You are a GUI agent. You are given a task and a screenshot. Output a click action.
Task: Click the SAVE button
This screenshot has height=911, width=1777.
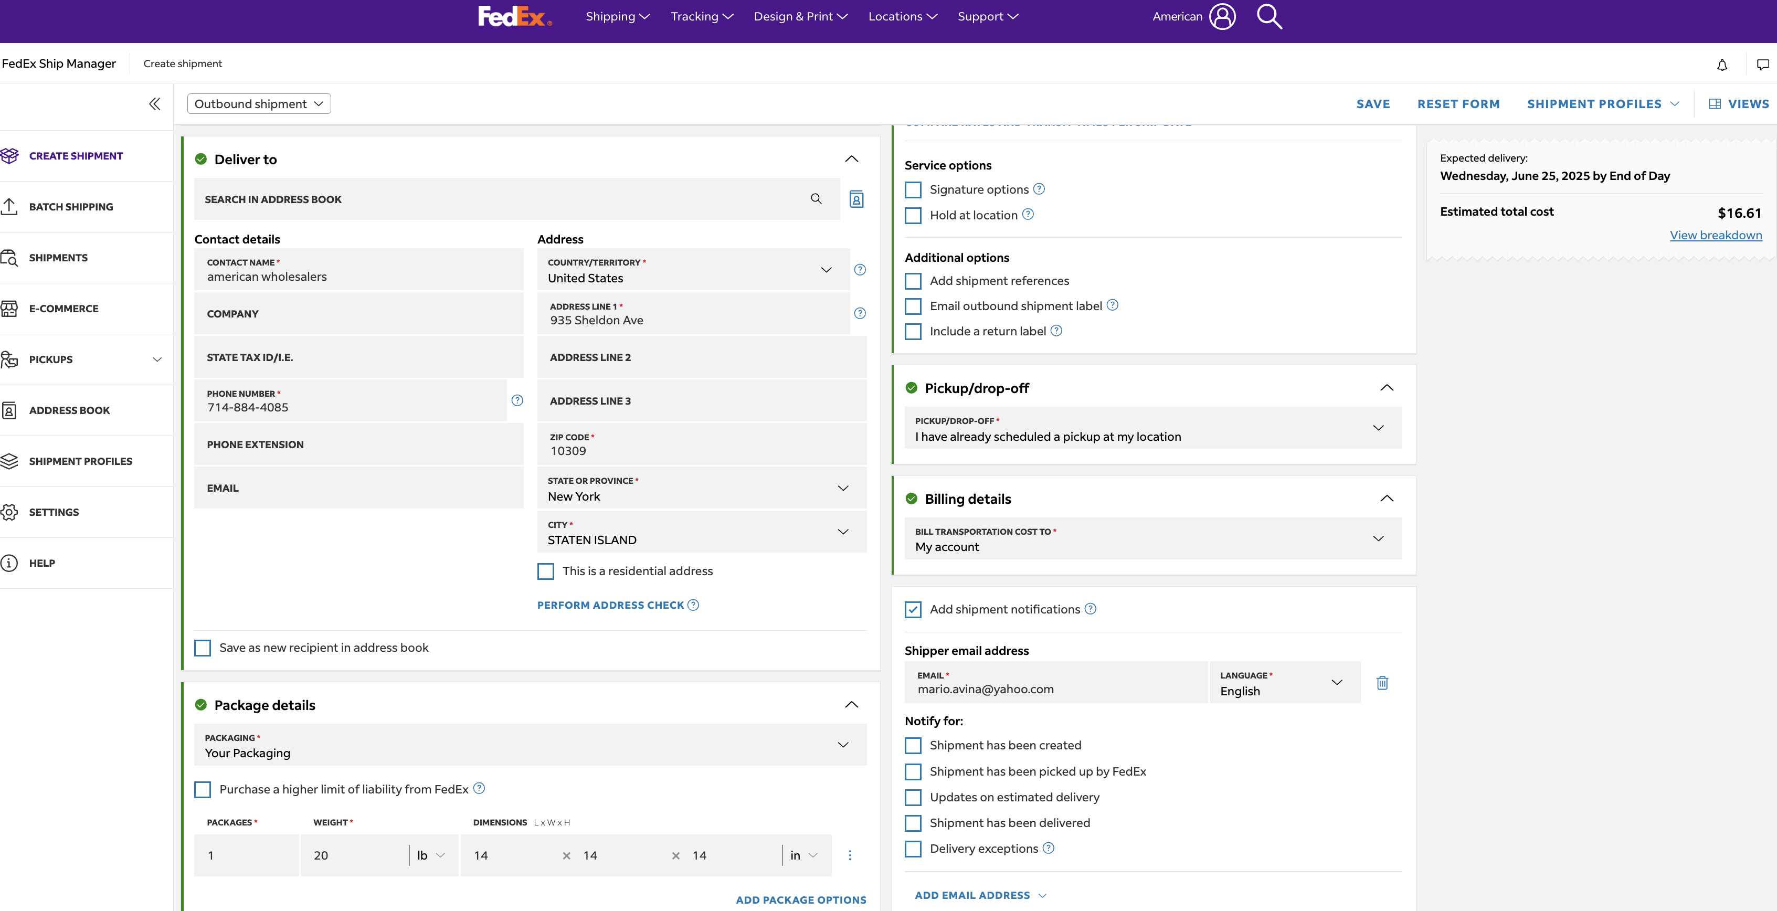point(1373,104)
